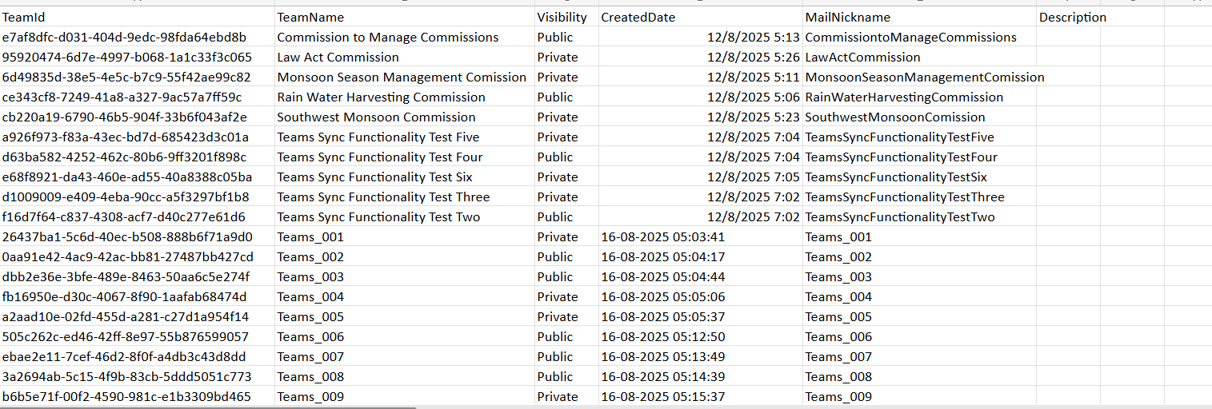Click the Teams_004 cell in TeamName column
The height and width of the screenshot is (409, 1212).
pyautogui.click(x=310, y=296)
